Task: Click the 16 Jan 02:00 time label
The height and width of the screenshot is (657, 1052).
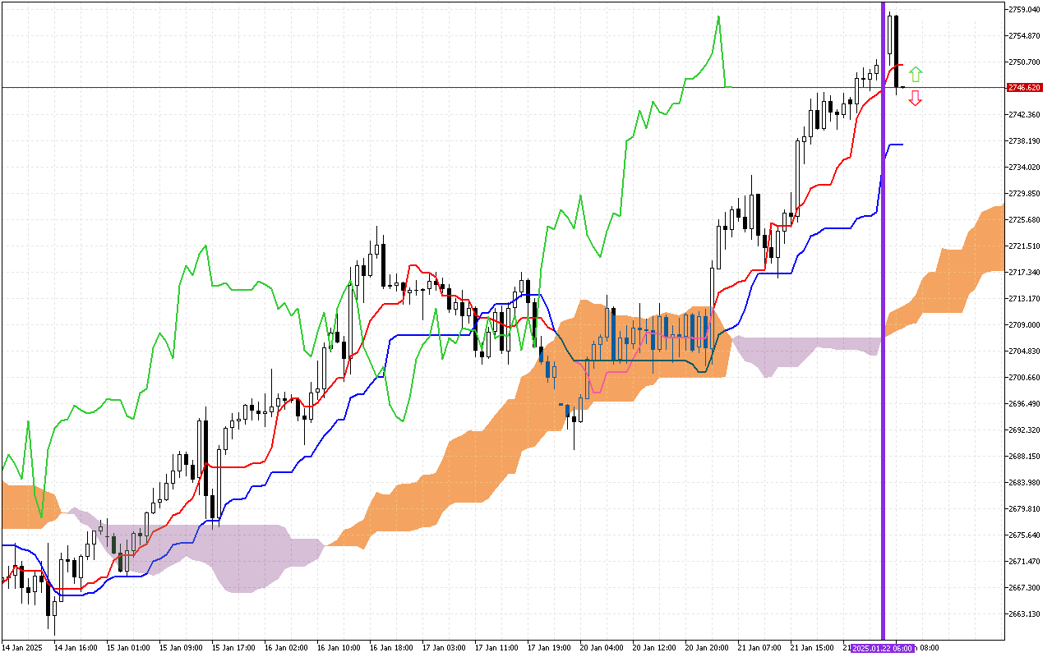Action: (287, 648)
